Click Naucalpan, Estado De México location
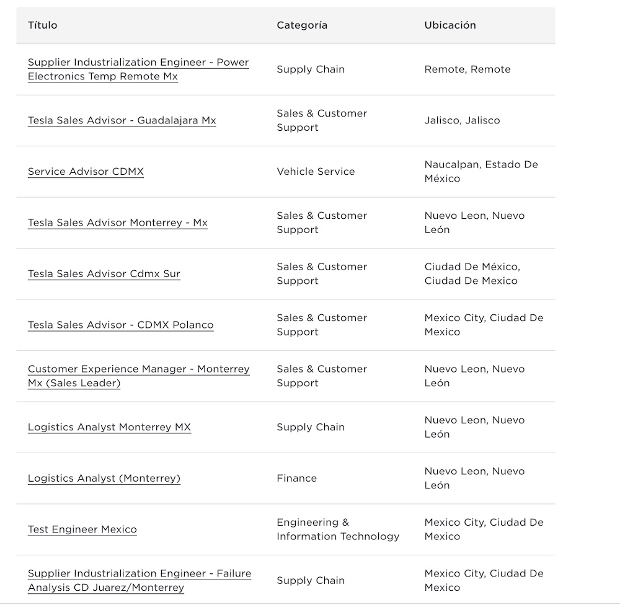Viewport: 620px width, 605px height. click(x=481, y=172)
